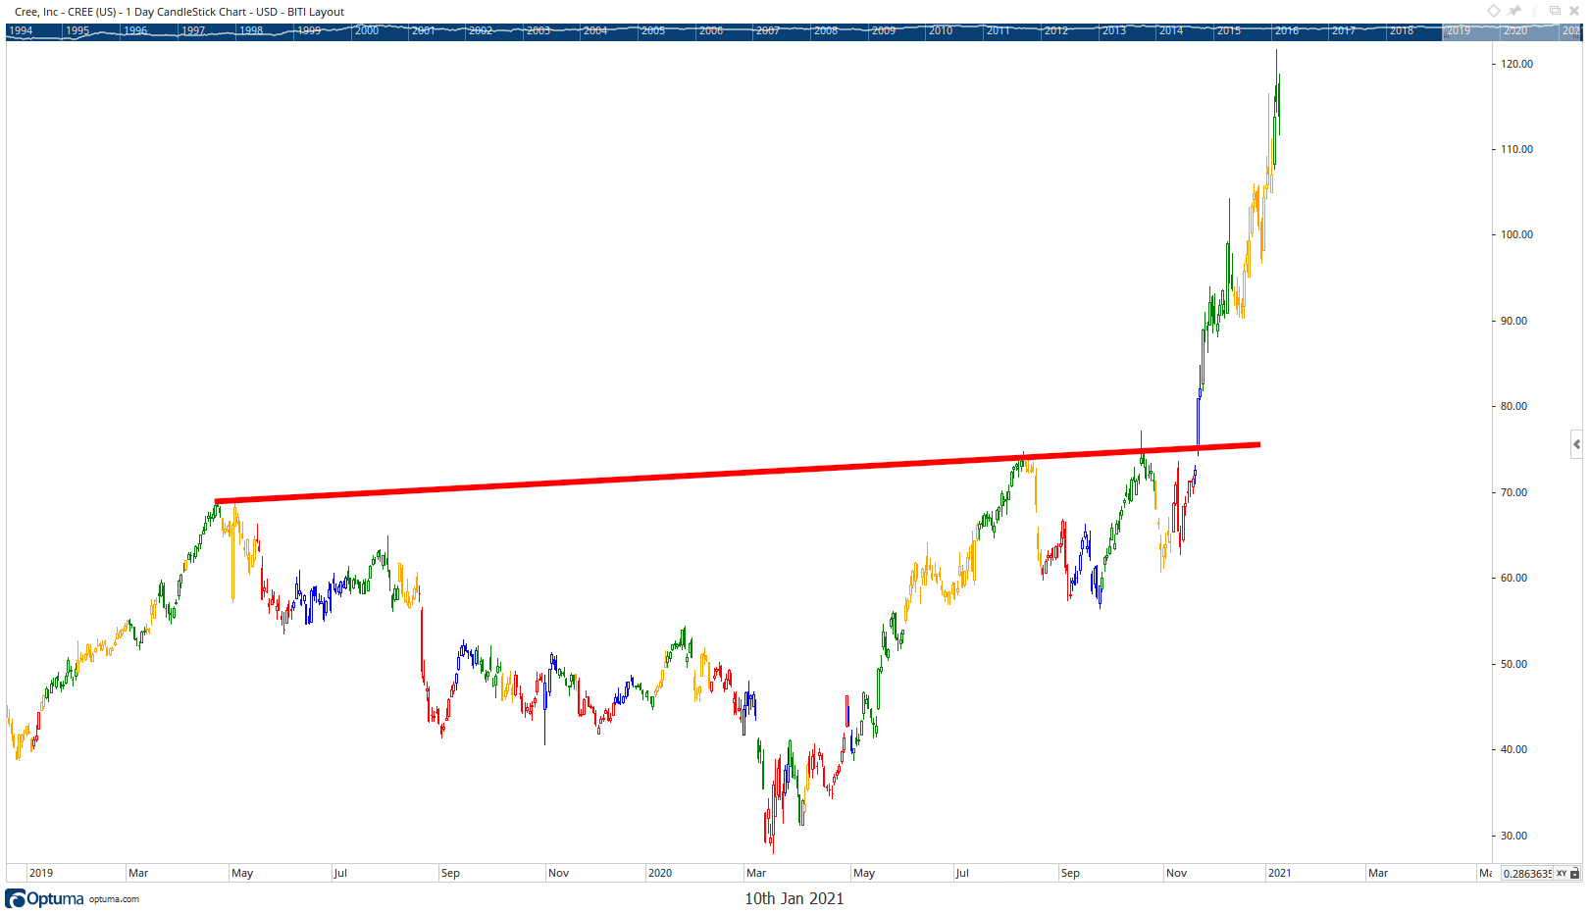
Task: Expand the side panel arrow on right edge
Action: coord(1576,444)
